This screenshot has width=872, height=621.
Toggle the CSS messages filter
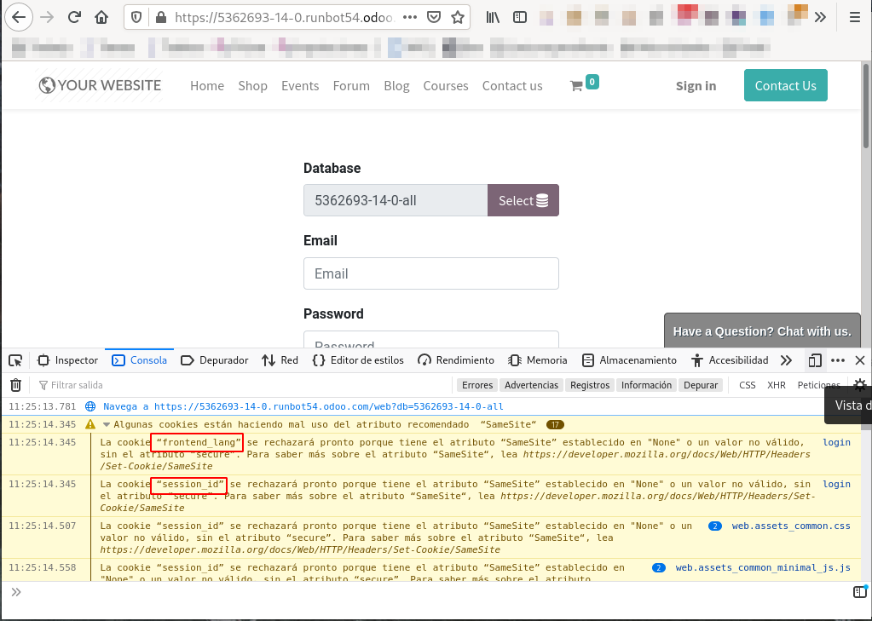(747, 384)
